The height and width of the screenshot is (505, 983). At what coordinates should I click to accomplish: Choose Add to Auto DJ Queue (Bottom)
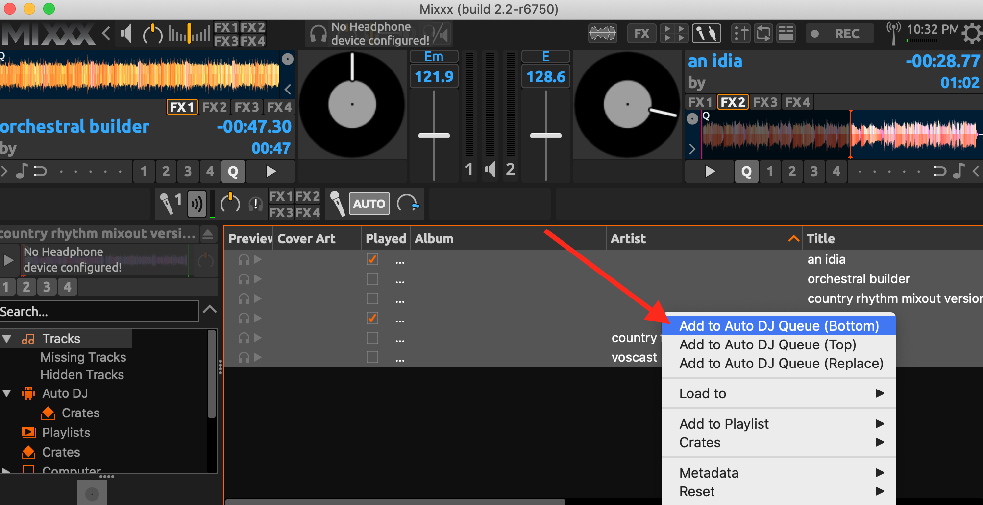coord(779,326)
